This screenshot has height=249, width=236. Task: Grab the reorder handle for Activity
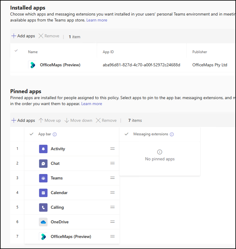coord(112,148)
